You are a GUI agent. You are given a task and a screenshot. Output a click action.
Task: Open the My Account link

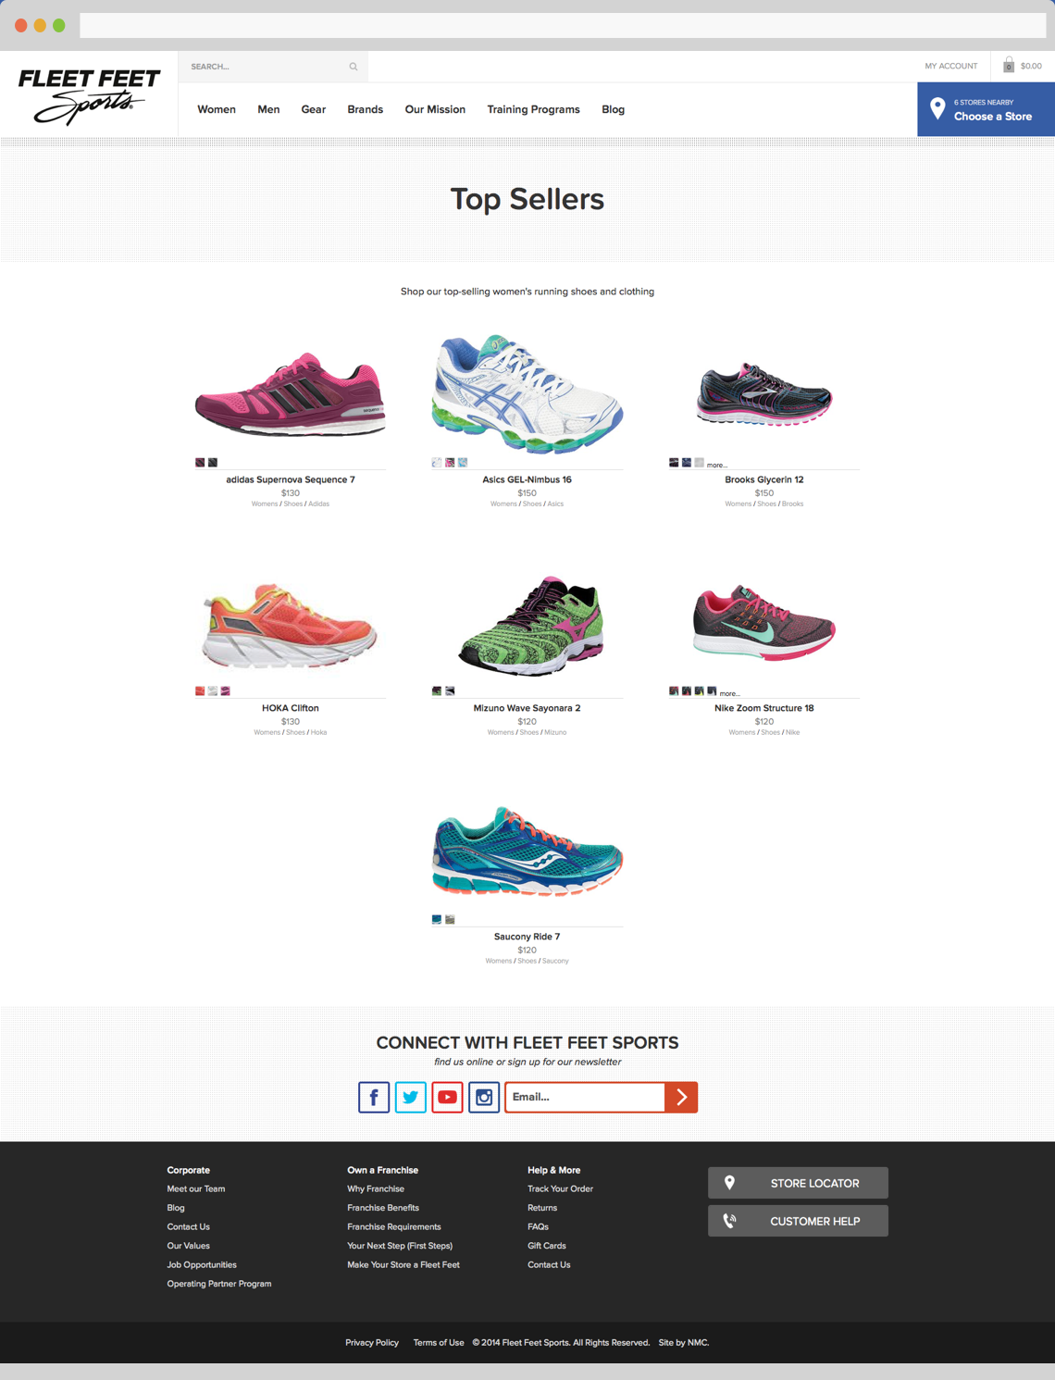[951, 66]
